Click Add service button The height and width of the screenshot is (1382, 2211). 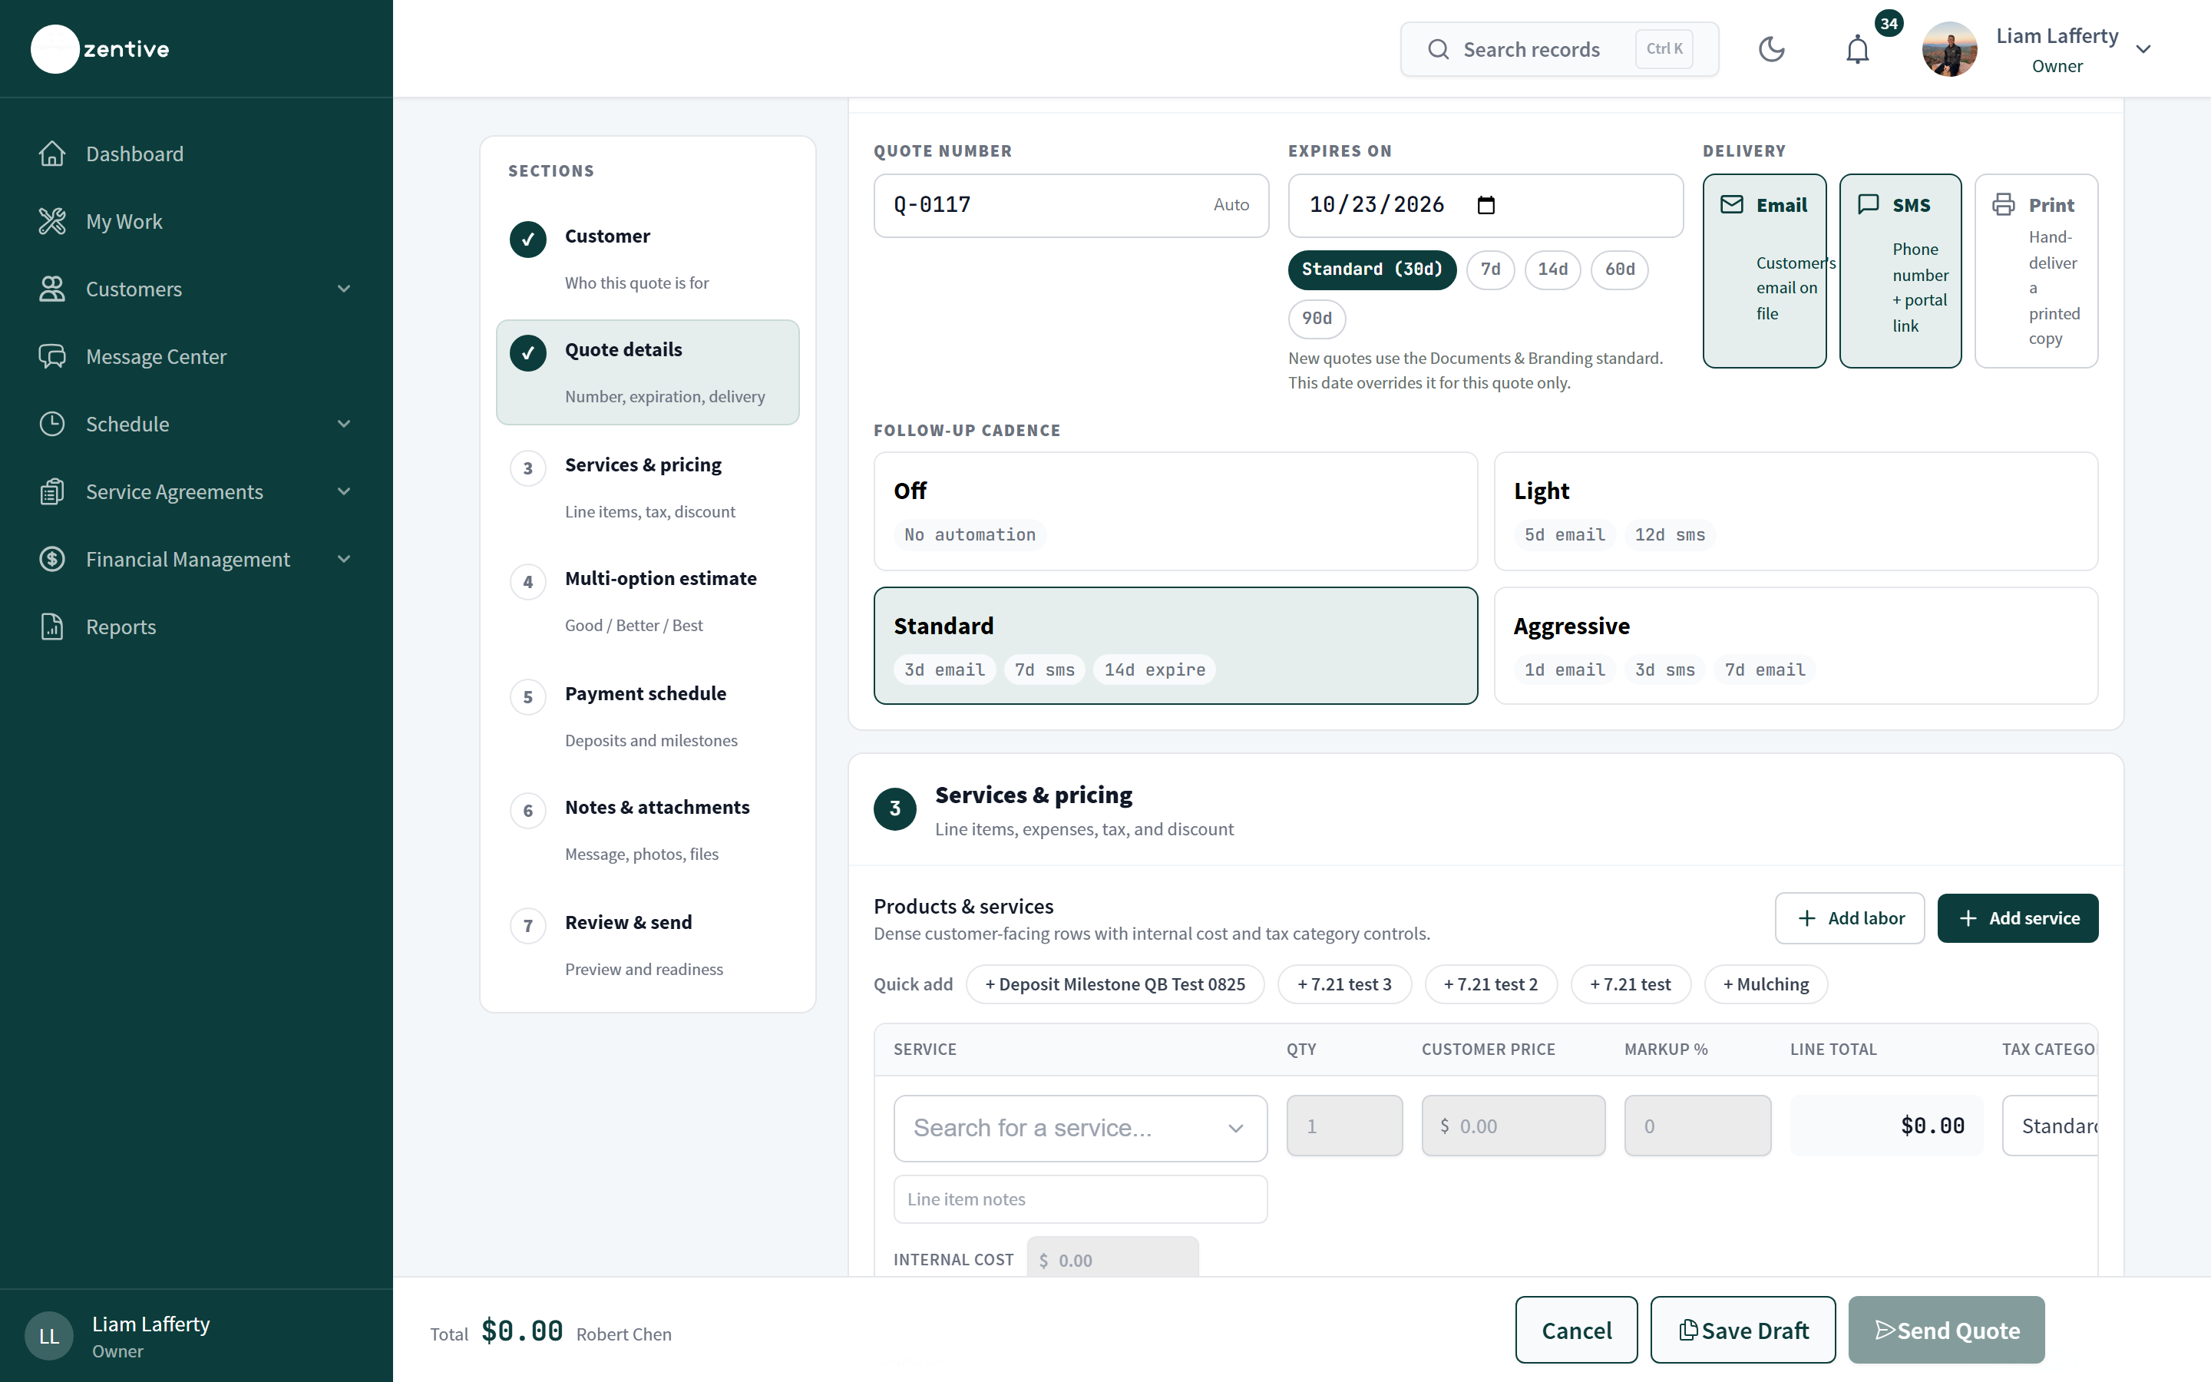point(2018,918)
